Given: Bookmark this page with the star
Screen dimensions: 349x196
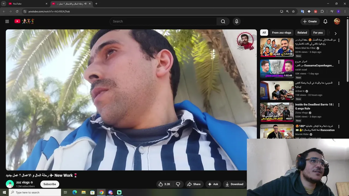Looking at the screenshot, I should [x=293, y=11].
